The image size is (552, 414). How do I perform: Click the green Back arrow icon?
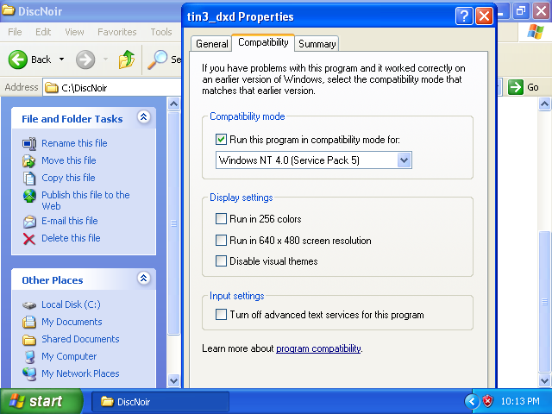[17, 60]
